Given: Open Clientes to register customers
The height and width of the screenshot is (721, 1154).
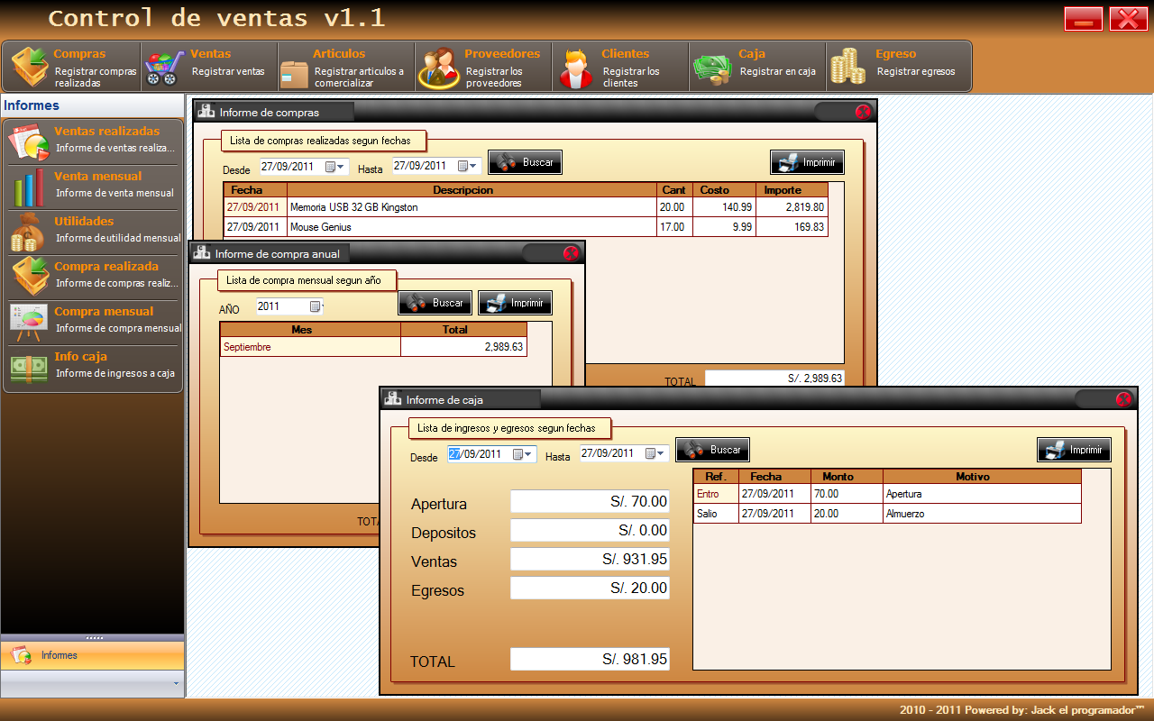Looking at the screenshot, I should 618,66.
